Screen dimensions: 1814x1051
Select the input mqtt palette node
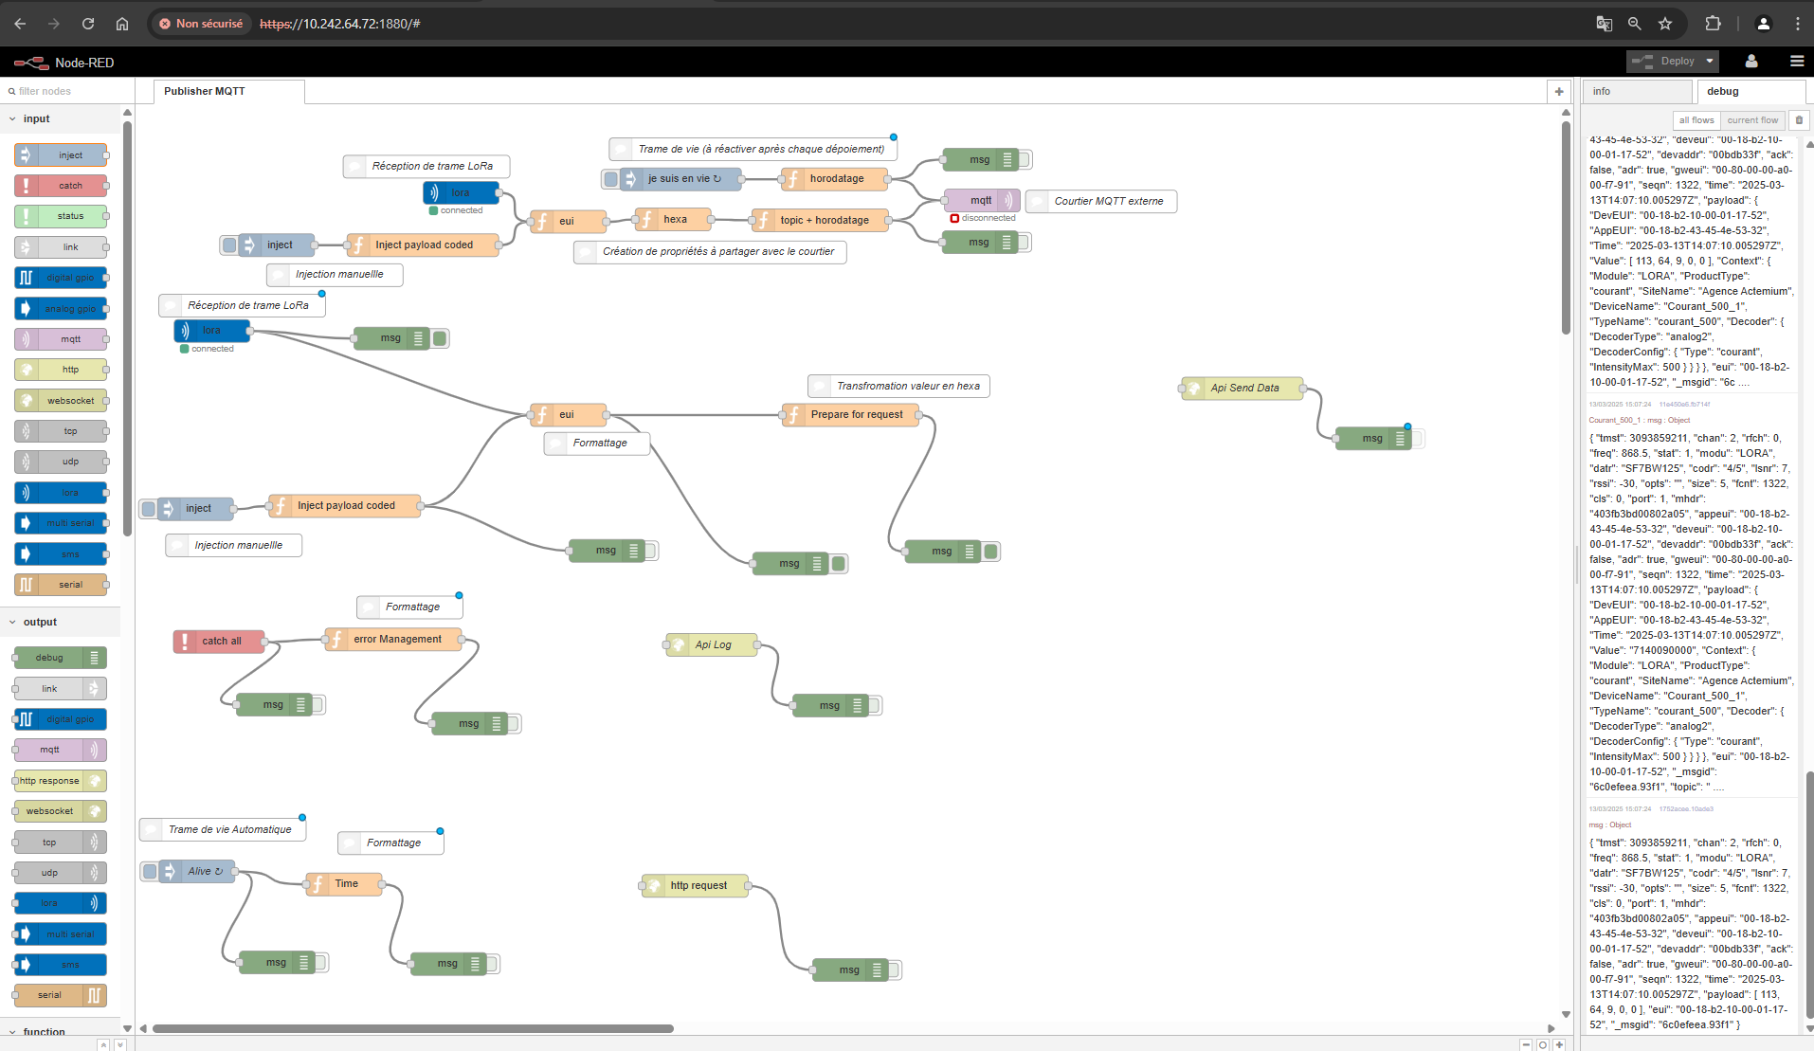(x=61, y=339)
